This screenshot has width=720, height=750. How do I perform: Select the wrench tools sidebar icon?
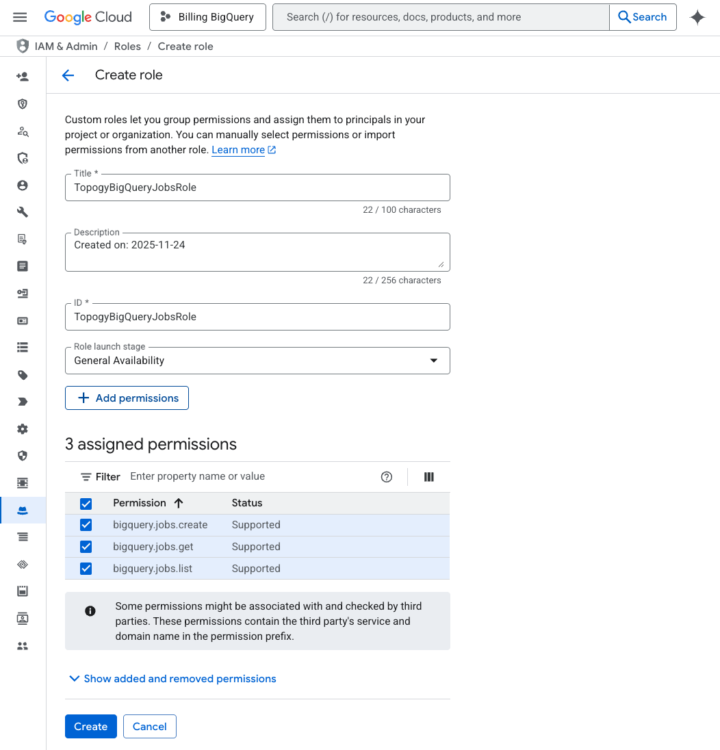pos(23,212)
